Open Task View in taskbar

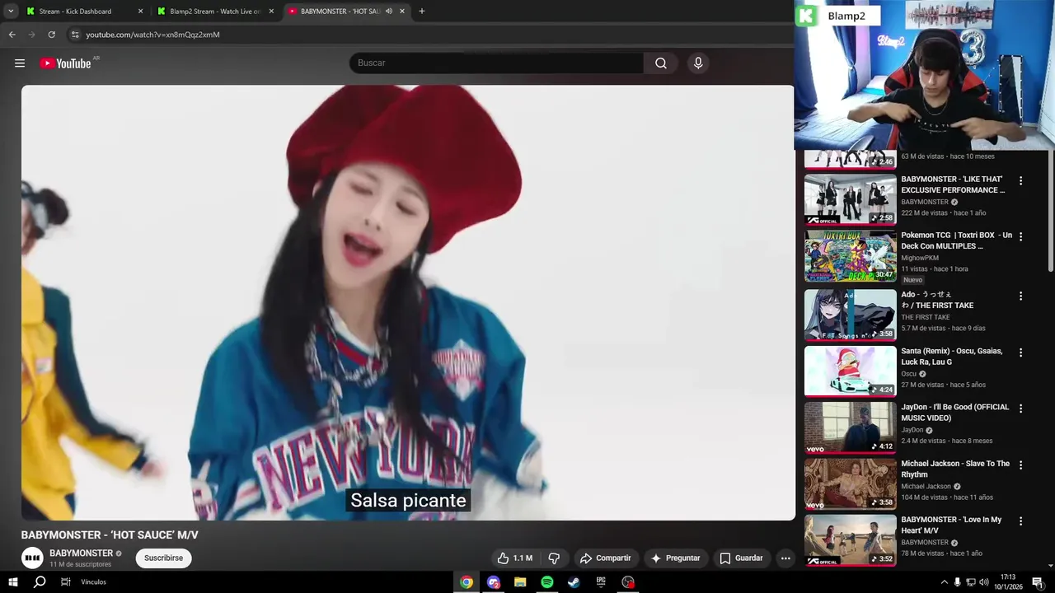click(x=66, y=582)
